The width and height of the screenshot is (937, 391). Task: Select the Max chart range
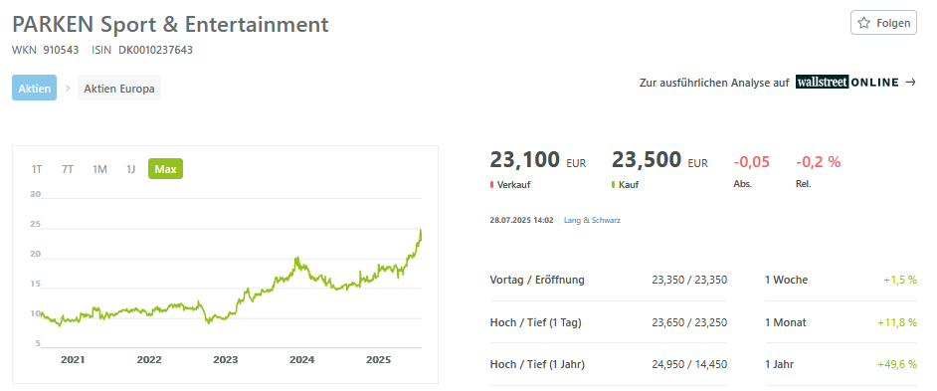(165, 169)
